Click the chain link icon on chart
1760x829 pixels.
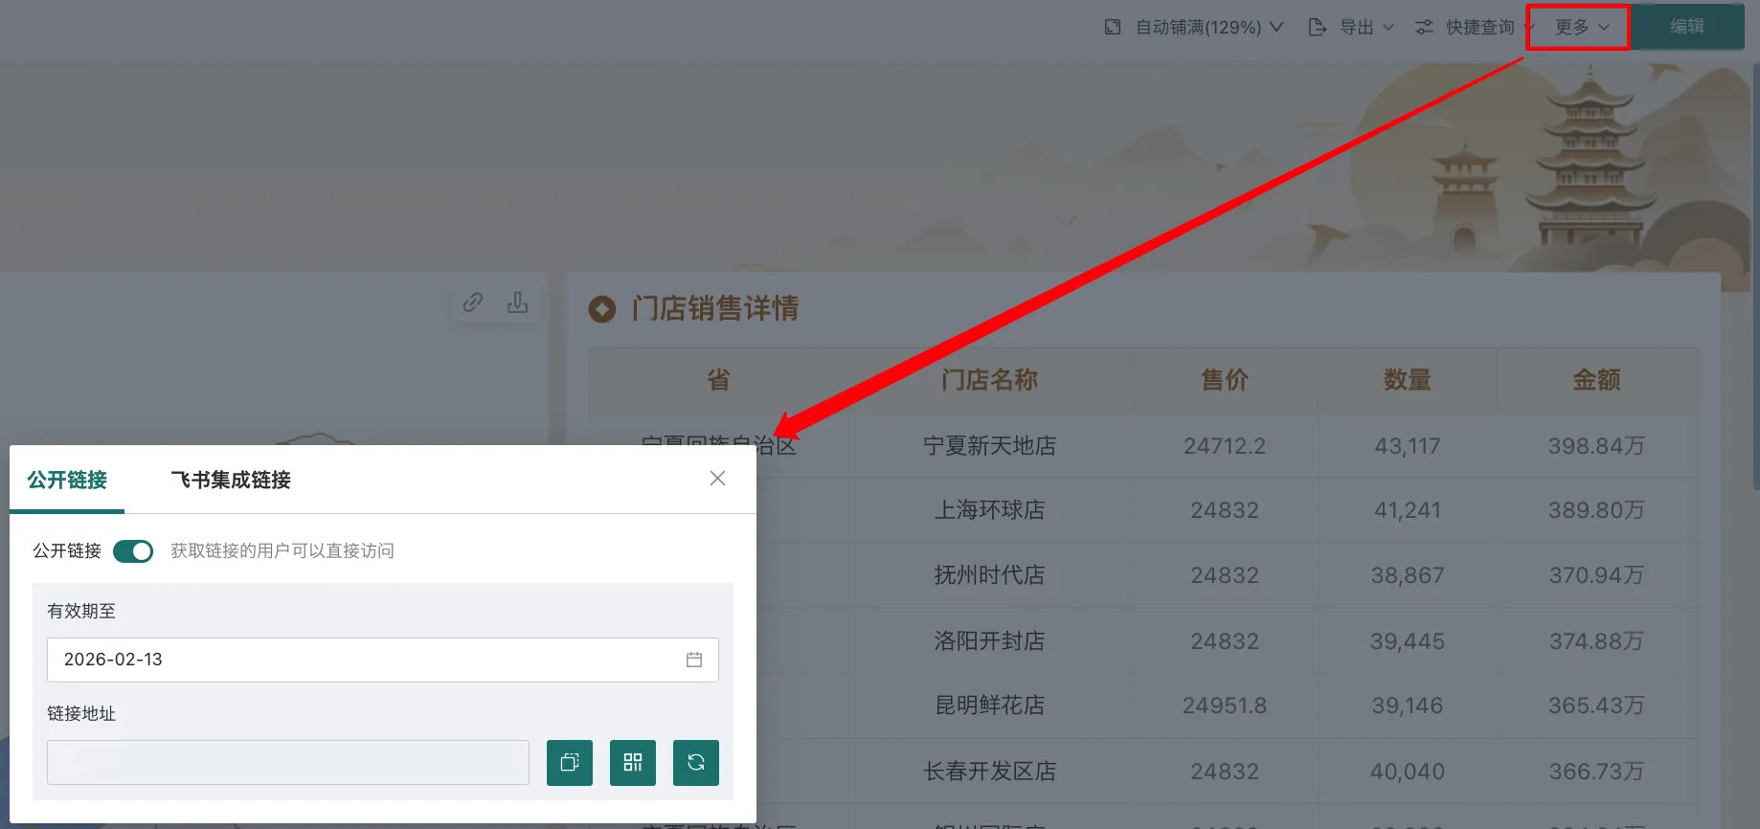(x=473, y=302)
